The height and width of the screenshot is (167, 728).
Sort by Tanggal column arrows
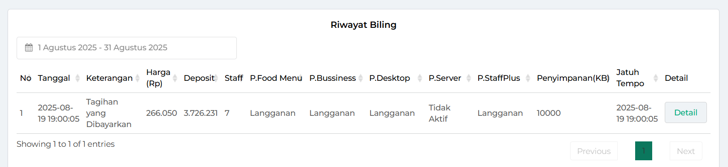(x=77, y=78)
